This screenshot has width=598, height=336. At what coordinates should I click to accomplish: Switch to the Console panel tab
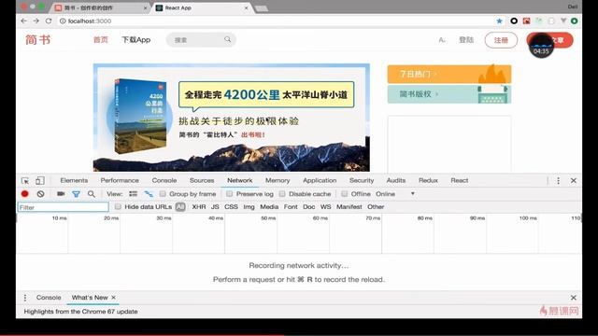point(164,180)
